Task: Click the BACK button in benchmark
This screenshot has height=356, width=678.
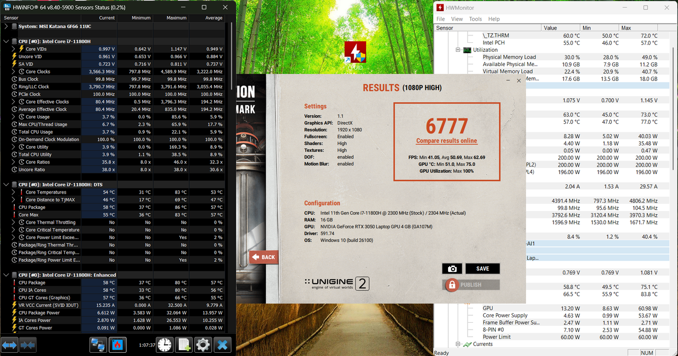Action: [264, 257]
